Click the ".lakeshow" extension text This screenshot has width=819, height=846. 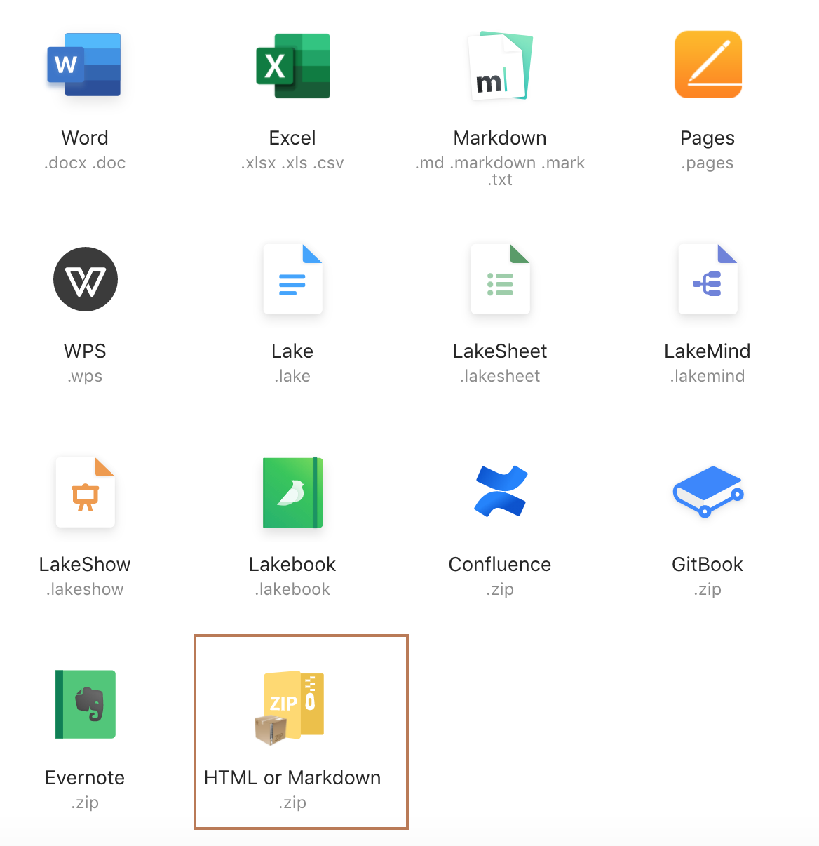click(85, 589)
